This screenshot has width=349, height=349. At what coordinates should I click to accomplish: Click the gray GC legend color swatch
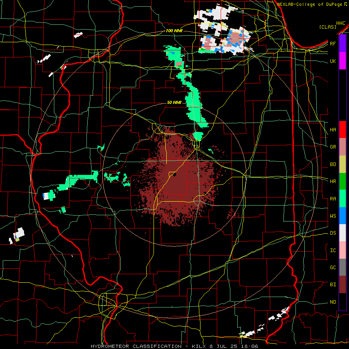pyautogui.click(x=342, y=267)
